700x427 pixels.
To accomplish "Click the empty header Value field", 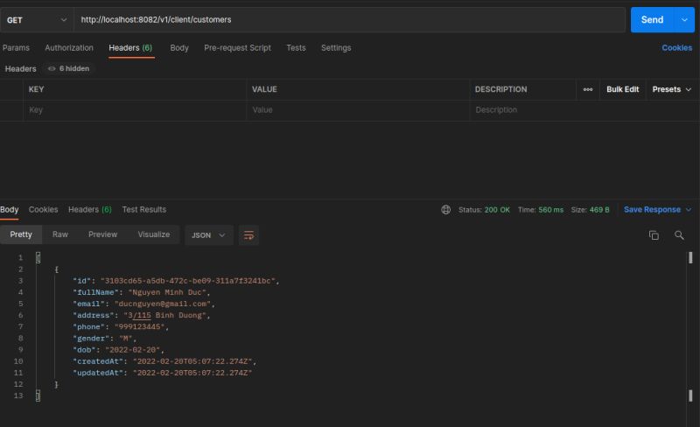I will pos(358,110).
